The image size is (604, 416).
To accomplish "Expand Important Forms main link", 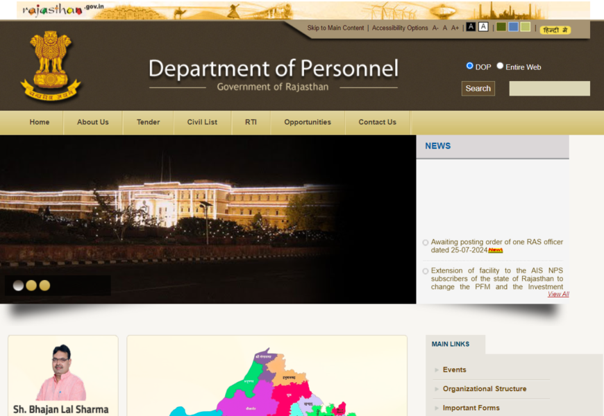I will [x=471, y=408].
